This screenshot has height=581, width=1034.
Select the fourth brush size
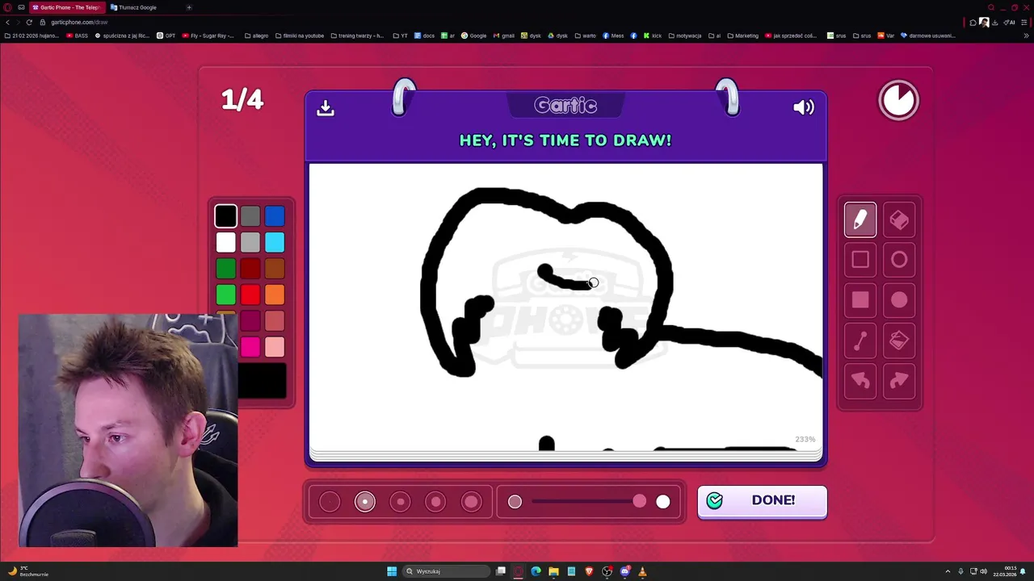[435, 502]
